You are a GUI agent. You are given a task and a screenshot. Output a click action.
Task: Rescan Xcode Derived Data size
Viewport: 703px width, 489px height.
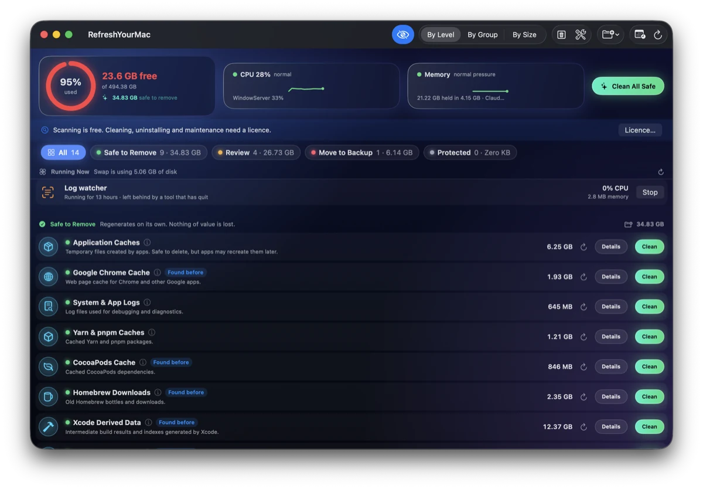[x=583, y=427]
